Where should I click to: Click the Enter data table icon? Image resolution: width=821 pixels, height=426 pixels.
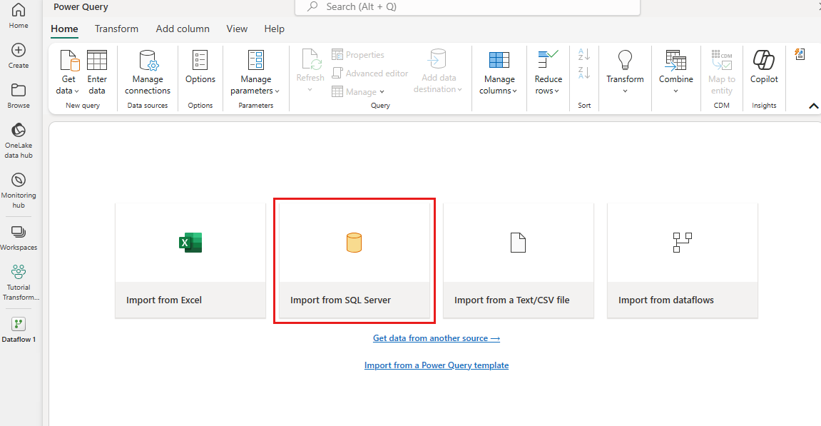[x=97, y=60]
